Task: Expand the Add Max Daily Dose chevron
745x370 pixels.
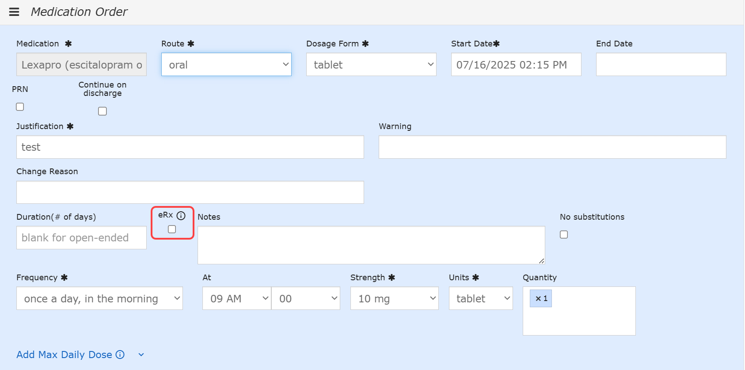Action: coord(141,355)
